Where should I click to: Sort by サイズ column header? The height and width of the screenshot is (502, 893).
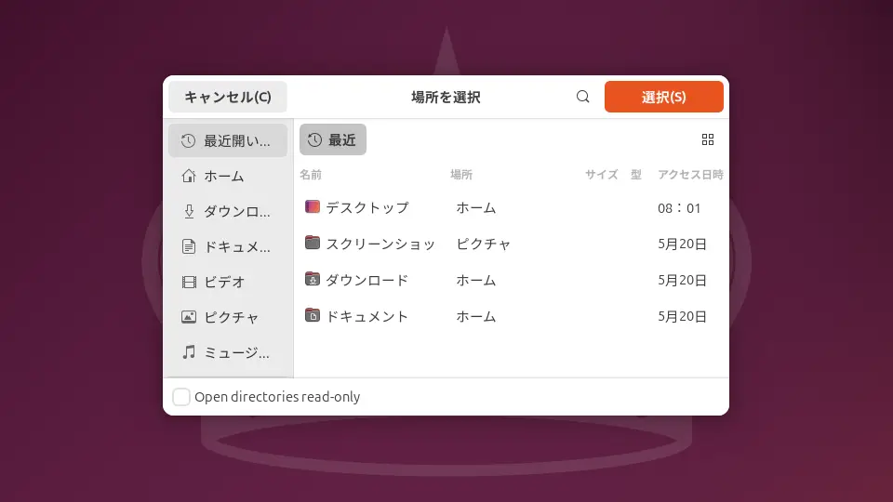(x=602, y=175)
